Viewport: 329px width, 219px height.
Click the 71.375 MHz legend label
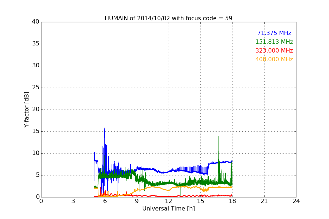(x=274, y=33)
